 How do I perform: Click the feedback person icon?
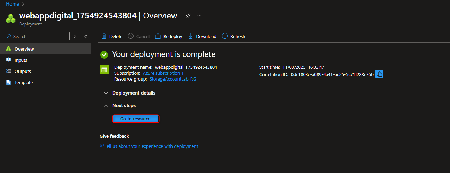102,146
